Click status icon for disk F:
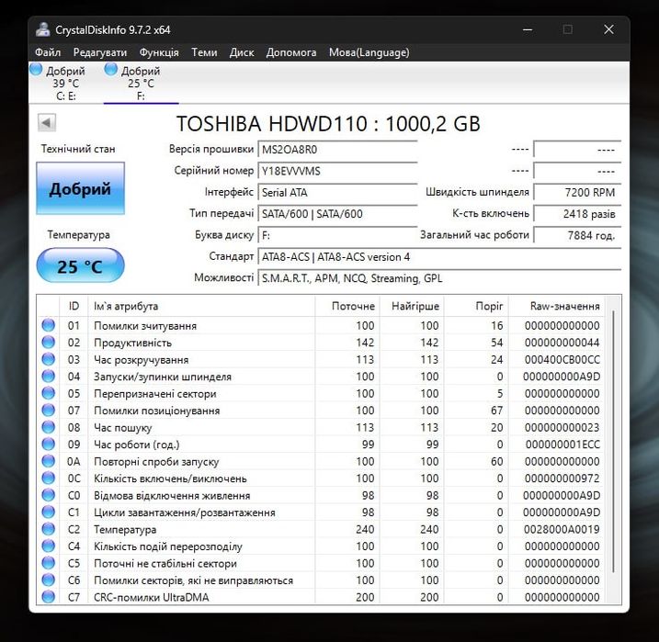Viewport: 659px width, 642px height. [x=111, y=69]
